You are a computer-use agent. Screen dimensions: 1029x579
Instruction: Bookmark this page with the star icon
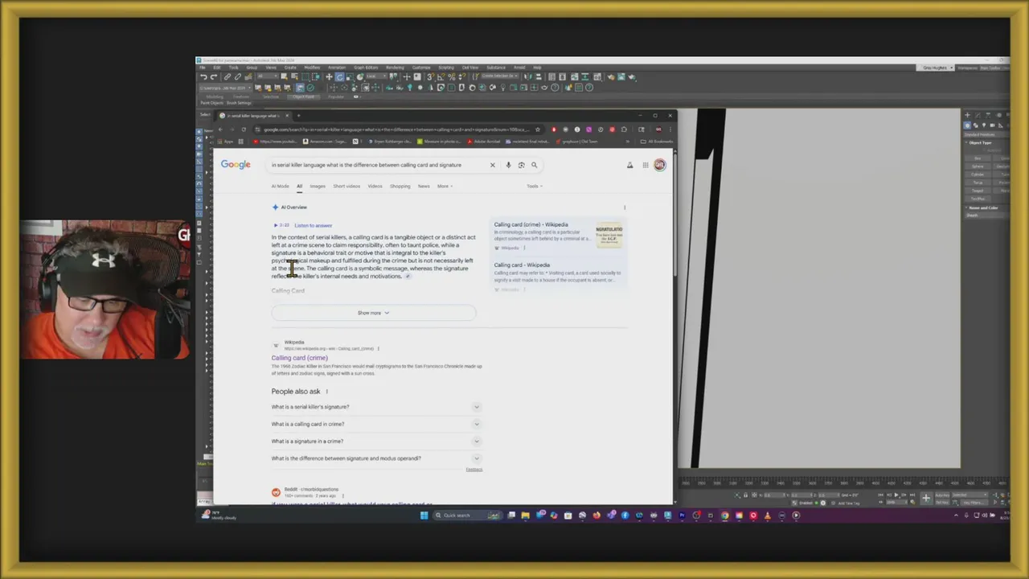[538, 129]
